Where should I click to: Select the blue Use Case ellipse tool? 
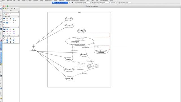(x=4, y=19)
